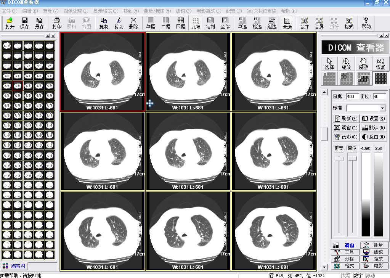Image resolution: width=390 pixels, height=278 pixels.
Task: Click the 打印 (Print) toolbar icon
Action: click(57, 23)
